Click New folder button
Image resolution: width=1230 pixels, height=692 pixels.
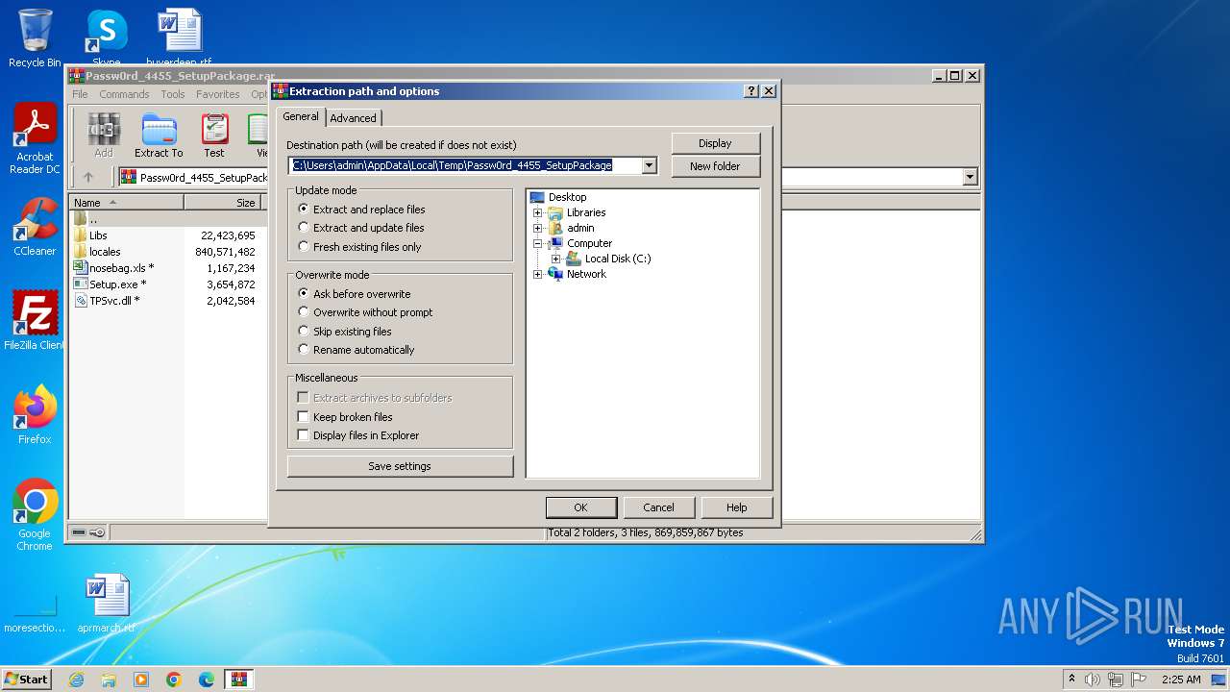click(x=715, y=166)
